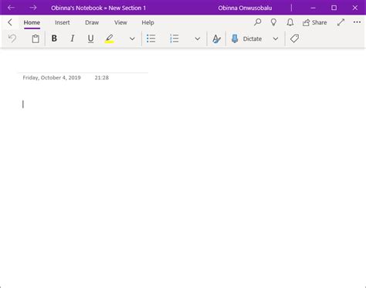
Task: Expand the Dictate language dropdown
Action: click(x=276, y=39)
